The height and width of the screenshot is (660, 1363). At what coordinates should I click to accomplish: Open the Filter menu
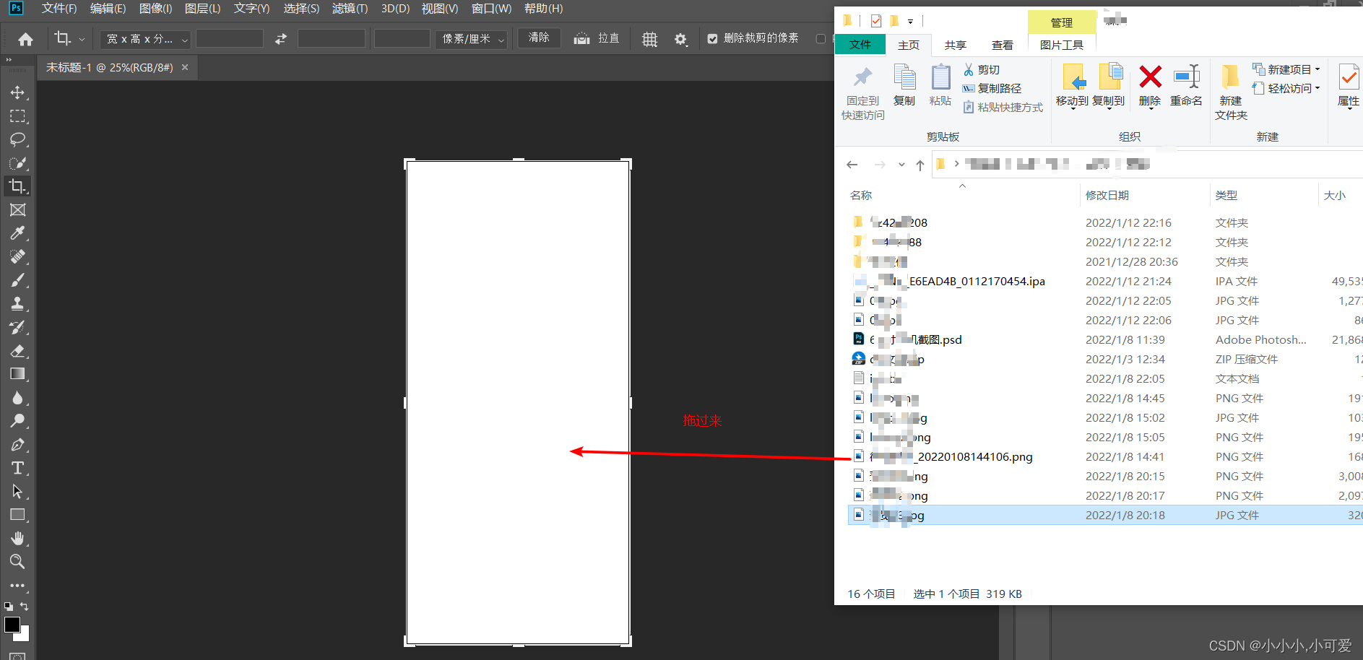coord(350,9)
